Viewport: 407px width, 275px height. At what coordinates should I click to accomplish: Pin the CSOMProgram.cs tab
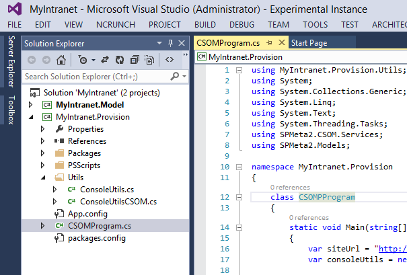(270, 42)
